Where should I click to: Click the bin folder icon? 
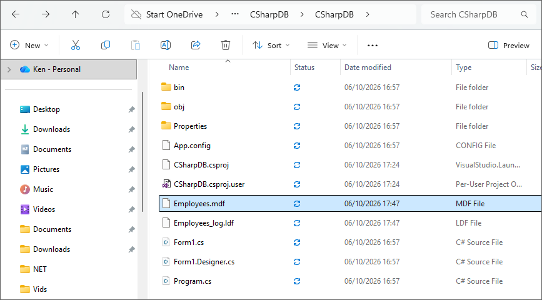coord(166,87)
